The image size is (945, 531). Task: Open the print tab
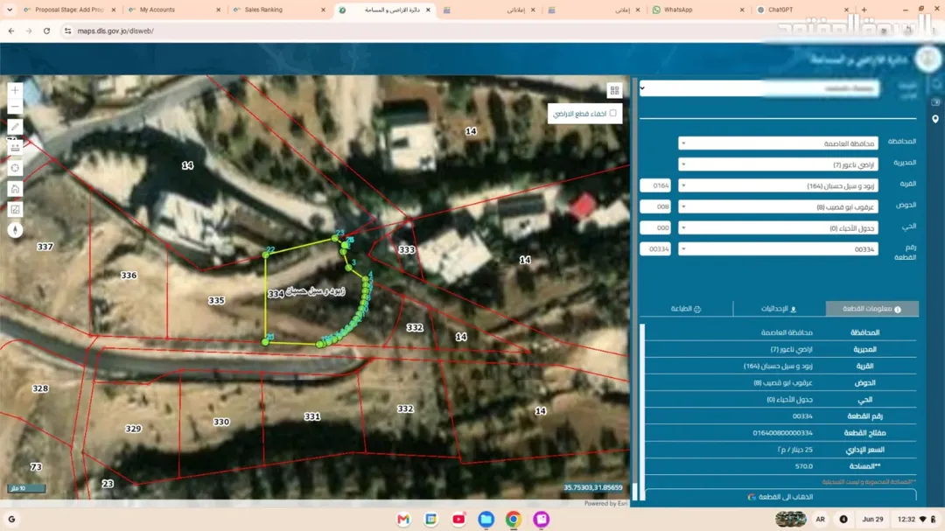[686, 309]
